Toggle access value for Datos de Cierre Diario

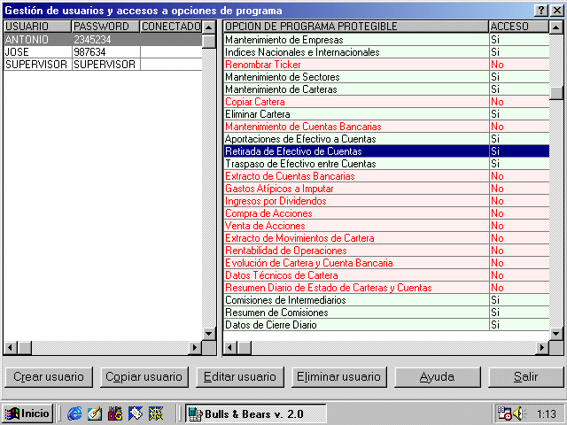[x=519, y=325]
